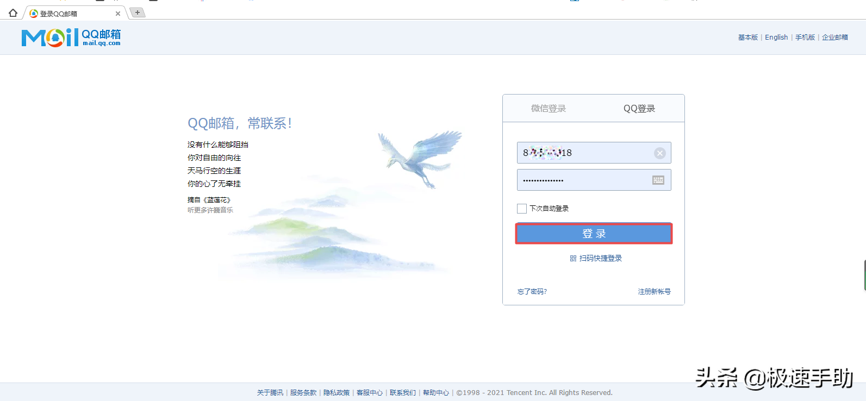
Task: Click 注册新帐号 link
Action: (654, 292)
